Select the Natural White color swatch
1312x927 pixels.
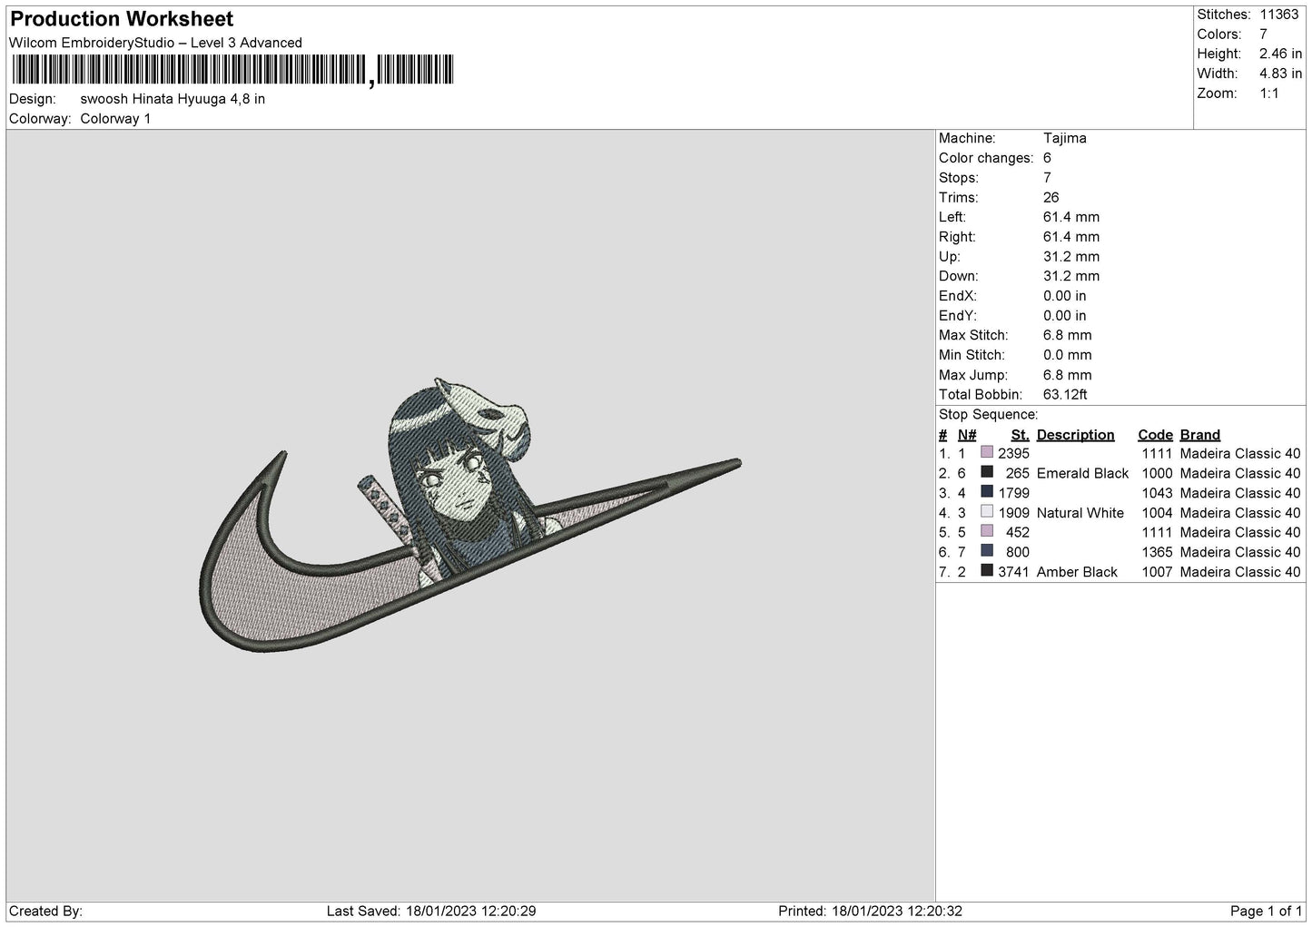[987, 512]
